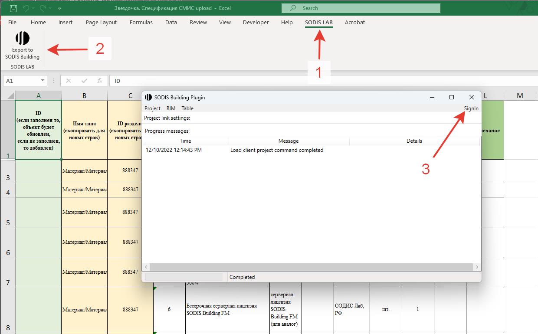Click header cell A1 with ID text

pos(38,130)
